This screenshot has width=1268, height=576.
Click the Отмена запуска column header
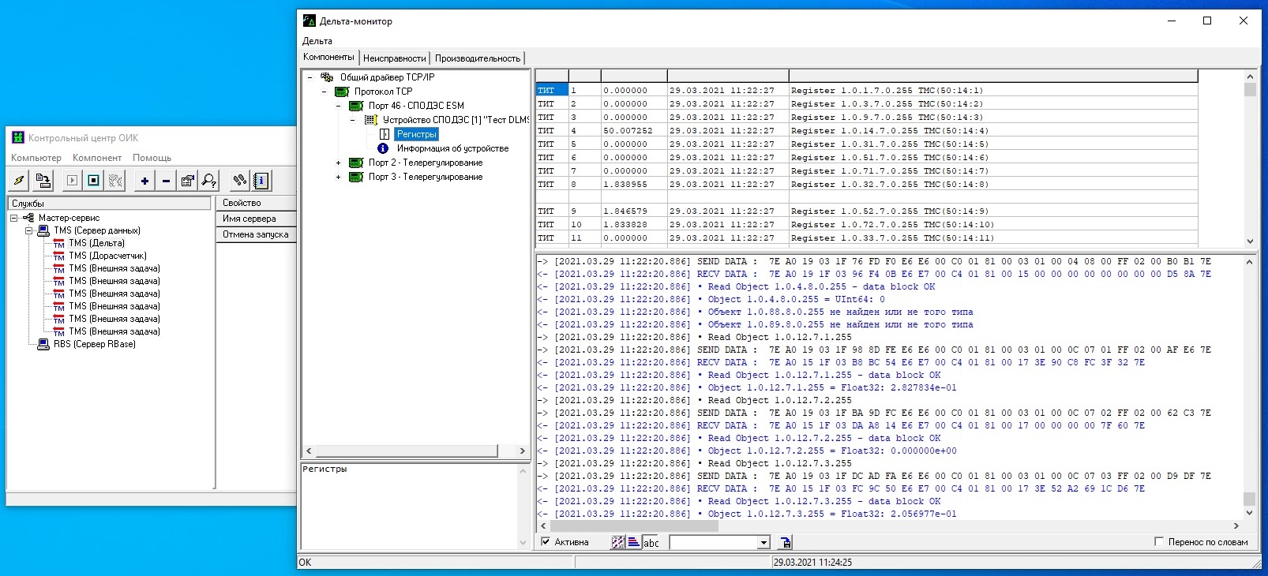255,234
